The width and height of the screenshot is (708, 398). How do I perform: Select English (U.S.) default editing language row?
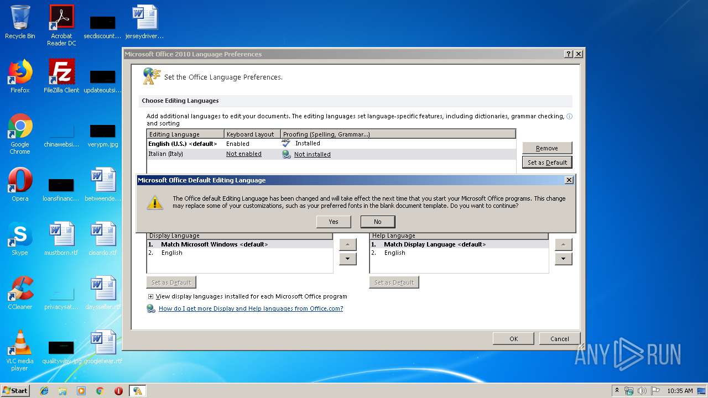point(331,144)
